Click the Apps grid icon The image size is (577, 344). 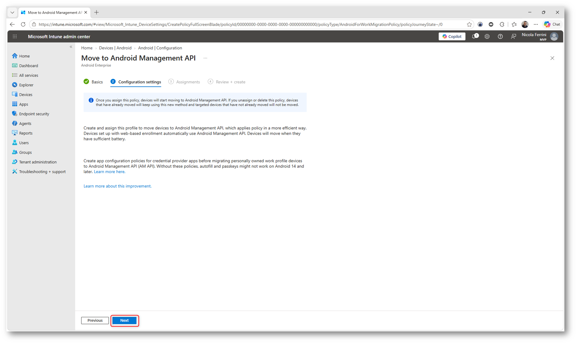[15, 104]
